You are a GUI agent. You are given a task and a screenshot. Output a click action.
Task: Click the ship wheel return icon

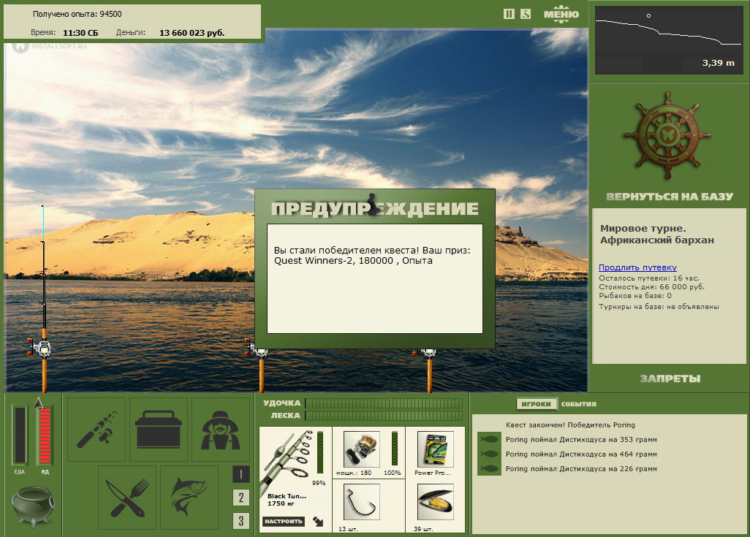(x=667, y=135)
